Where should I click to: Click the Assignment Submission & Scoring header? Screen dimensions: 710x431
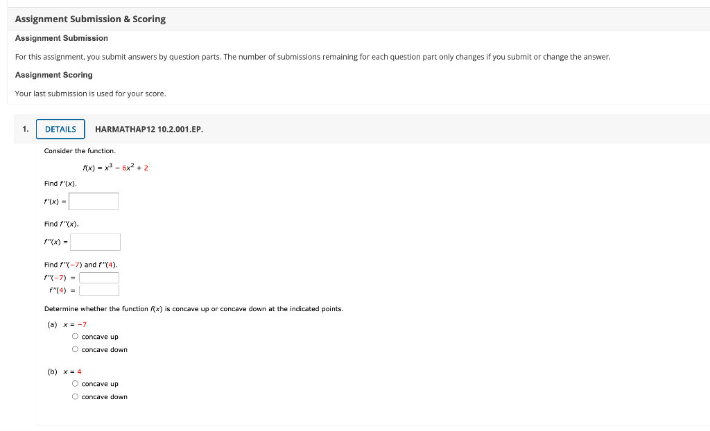pyautogui.click(x=90, y=19)
